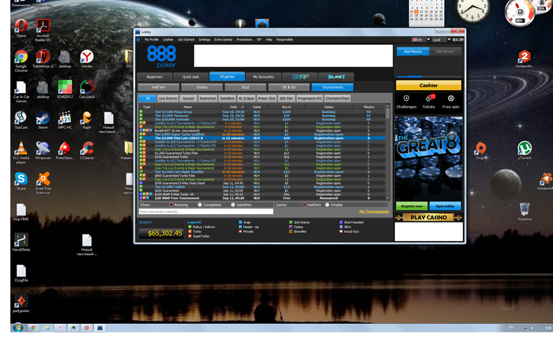Screen dimensions: 553x346
Task: Select the Satellites show filter radio
Action: (x=233, y=205)
